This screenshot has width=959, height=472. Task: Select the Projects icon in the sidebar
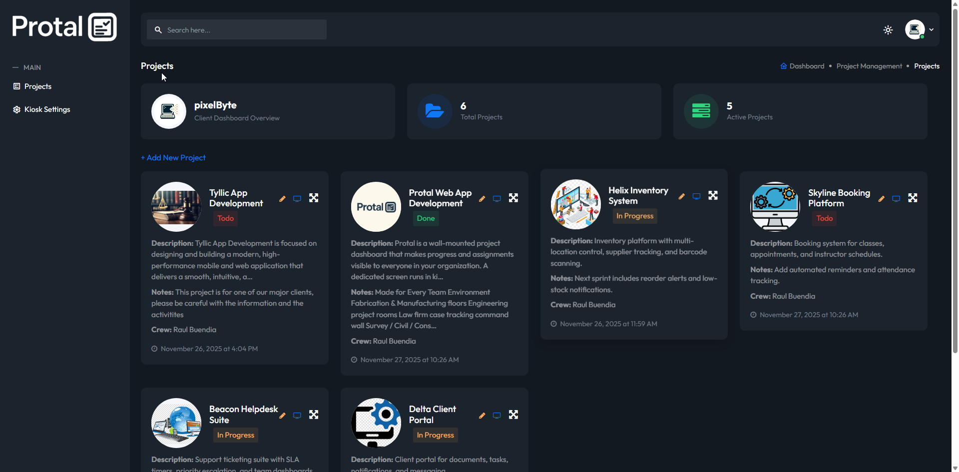point(16,86)
